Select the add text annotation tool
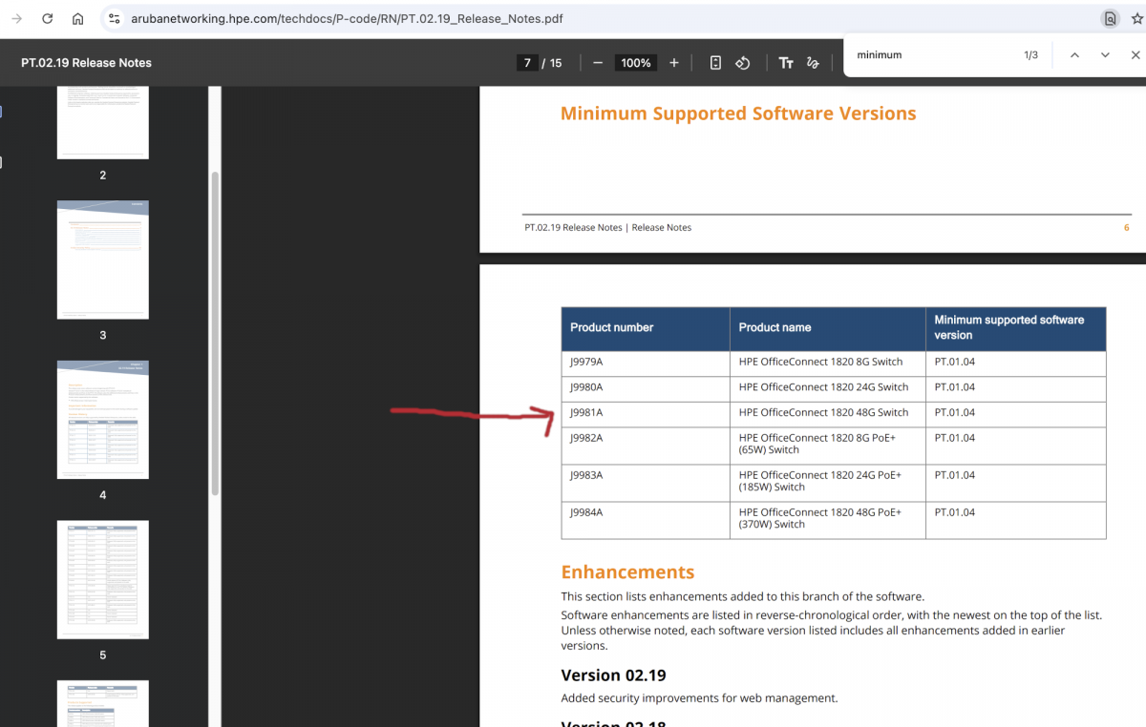Image resolution: width=1146 pixels, height=727 pixels. pos(786,63)
